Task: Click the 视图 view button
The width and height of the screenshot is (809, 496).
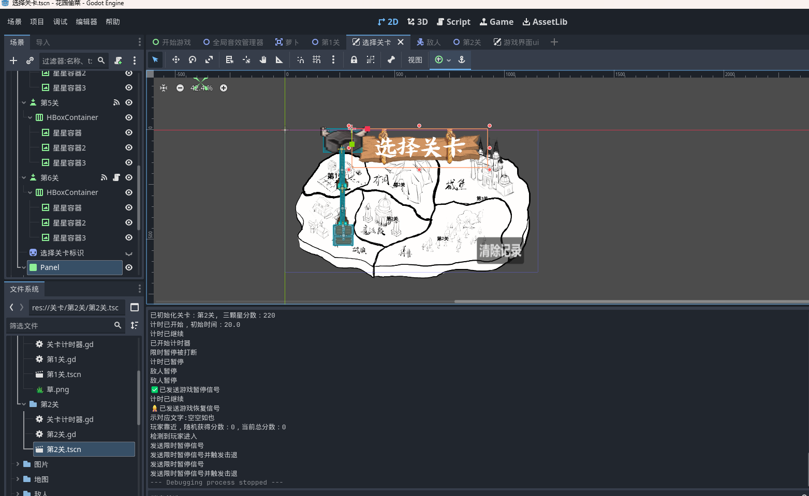Action: (415, 60)
